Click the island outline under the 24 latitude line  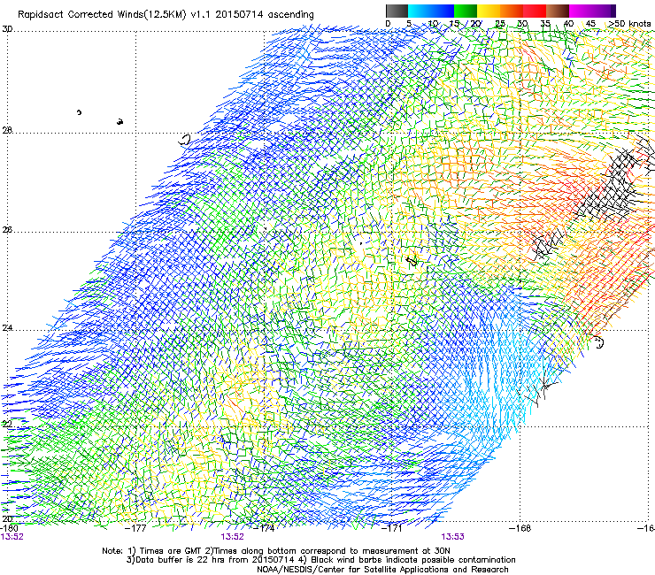pos(599,342)
